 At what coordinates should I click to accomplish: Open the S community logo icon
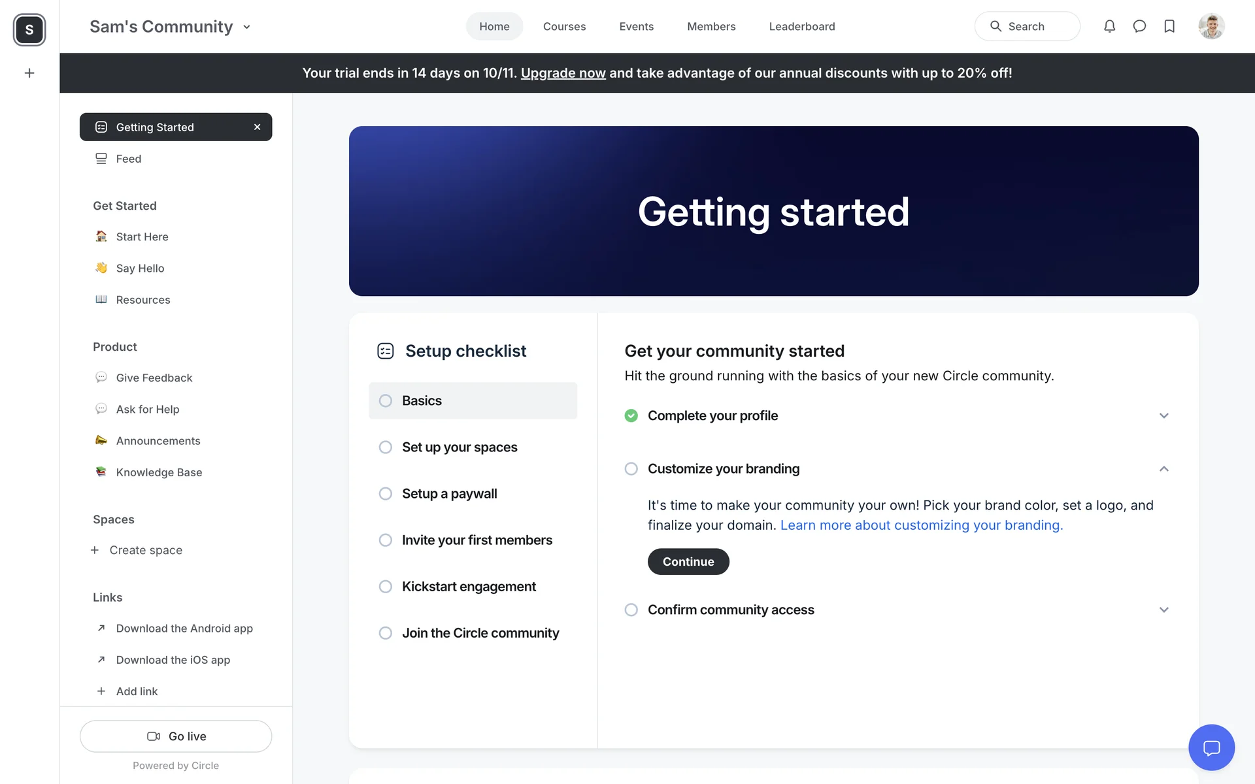click(x=29, y=29)
